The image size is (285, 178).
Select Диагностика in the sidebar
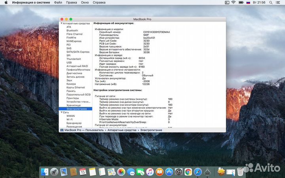click(74, 73)
